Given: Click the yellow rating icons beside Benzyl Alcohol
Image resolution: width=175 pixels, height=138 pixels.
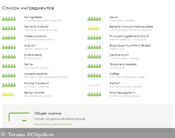Looking at the screenshot, I should point(9,94).
